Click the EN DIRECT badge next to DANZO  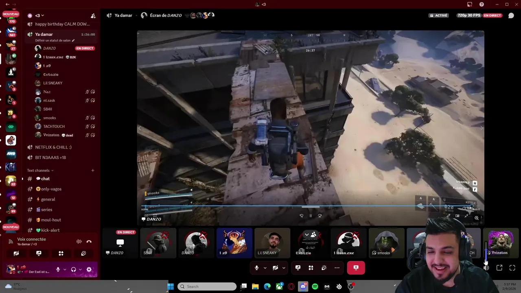coord(85,48)
